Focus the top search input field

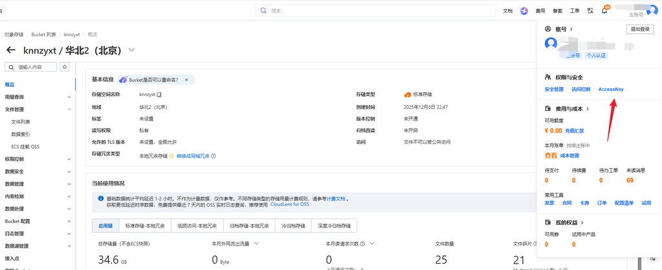pyautogui.click(x=376, y=10)
